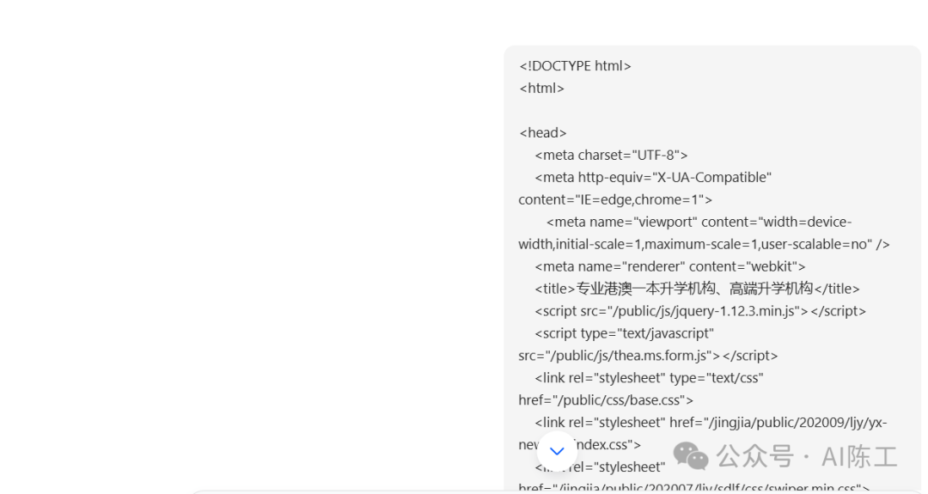Click the X-UA-Compatible meta line

tap(653, 178)
